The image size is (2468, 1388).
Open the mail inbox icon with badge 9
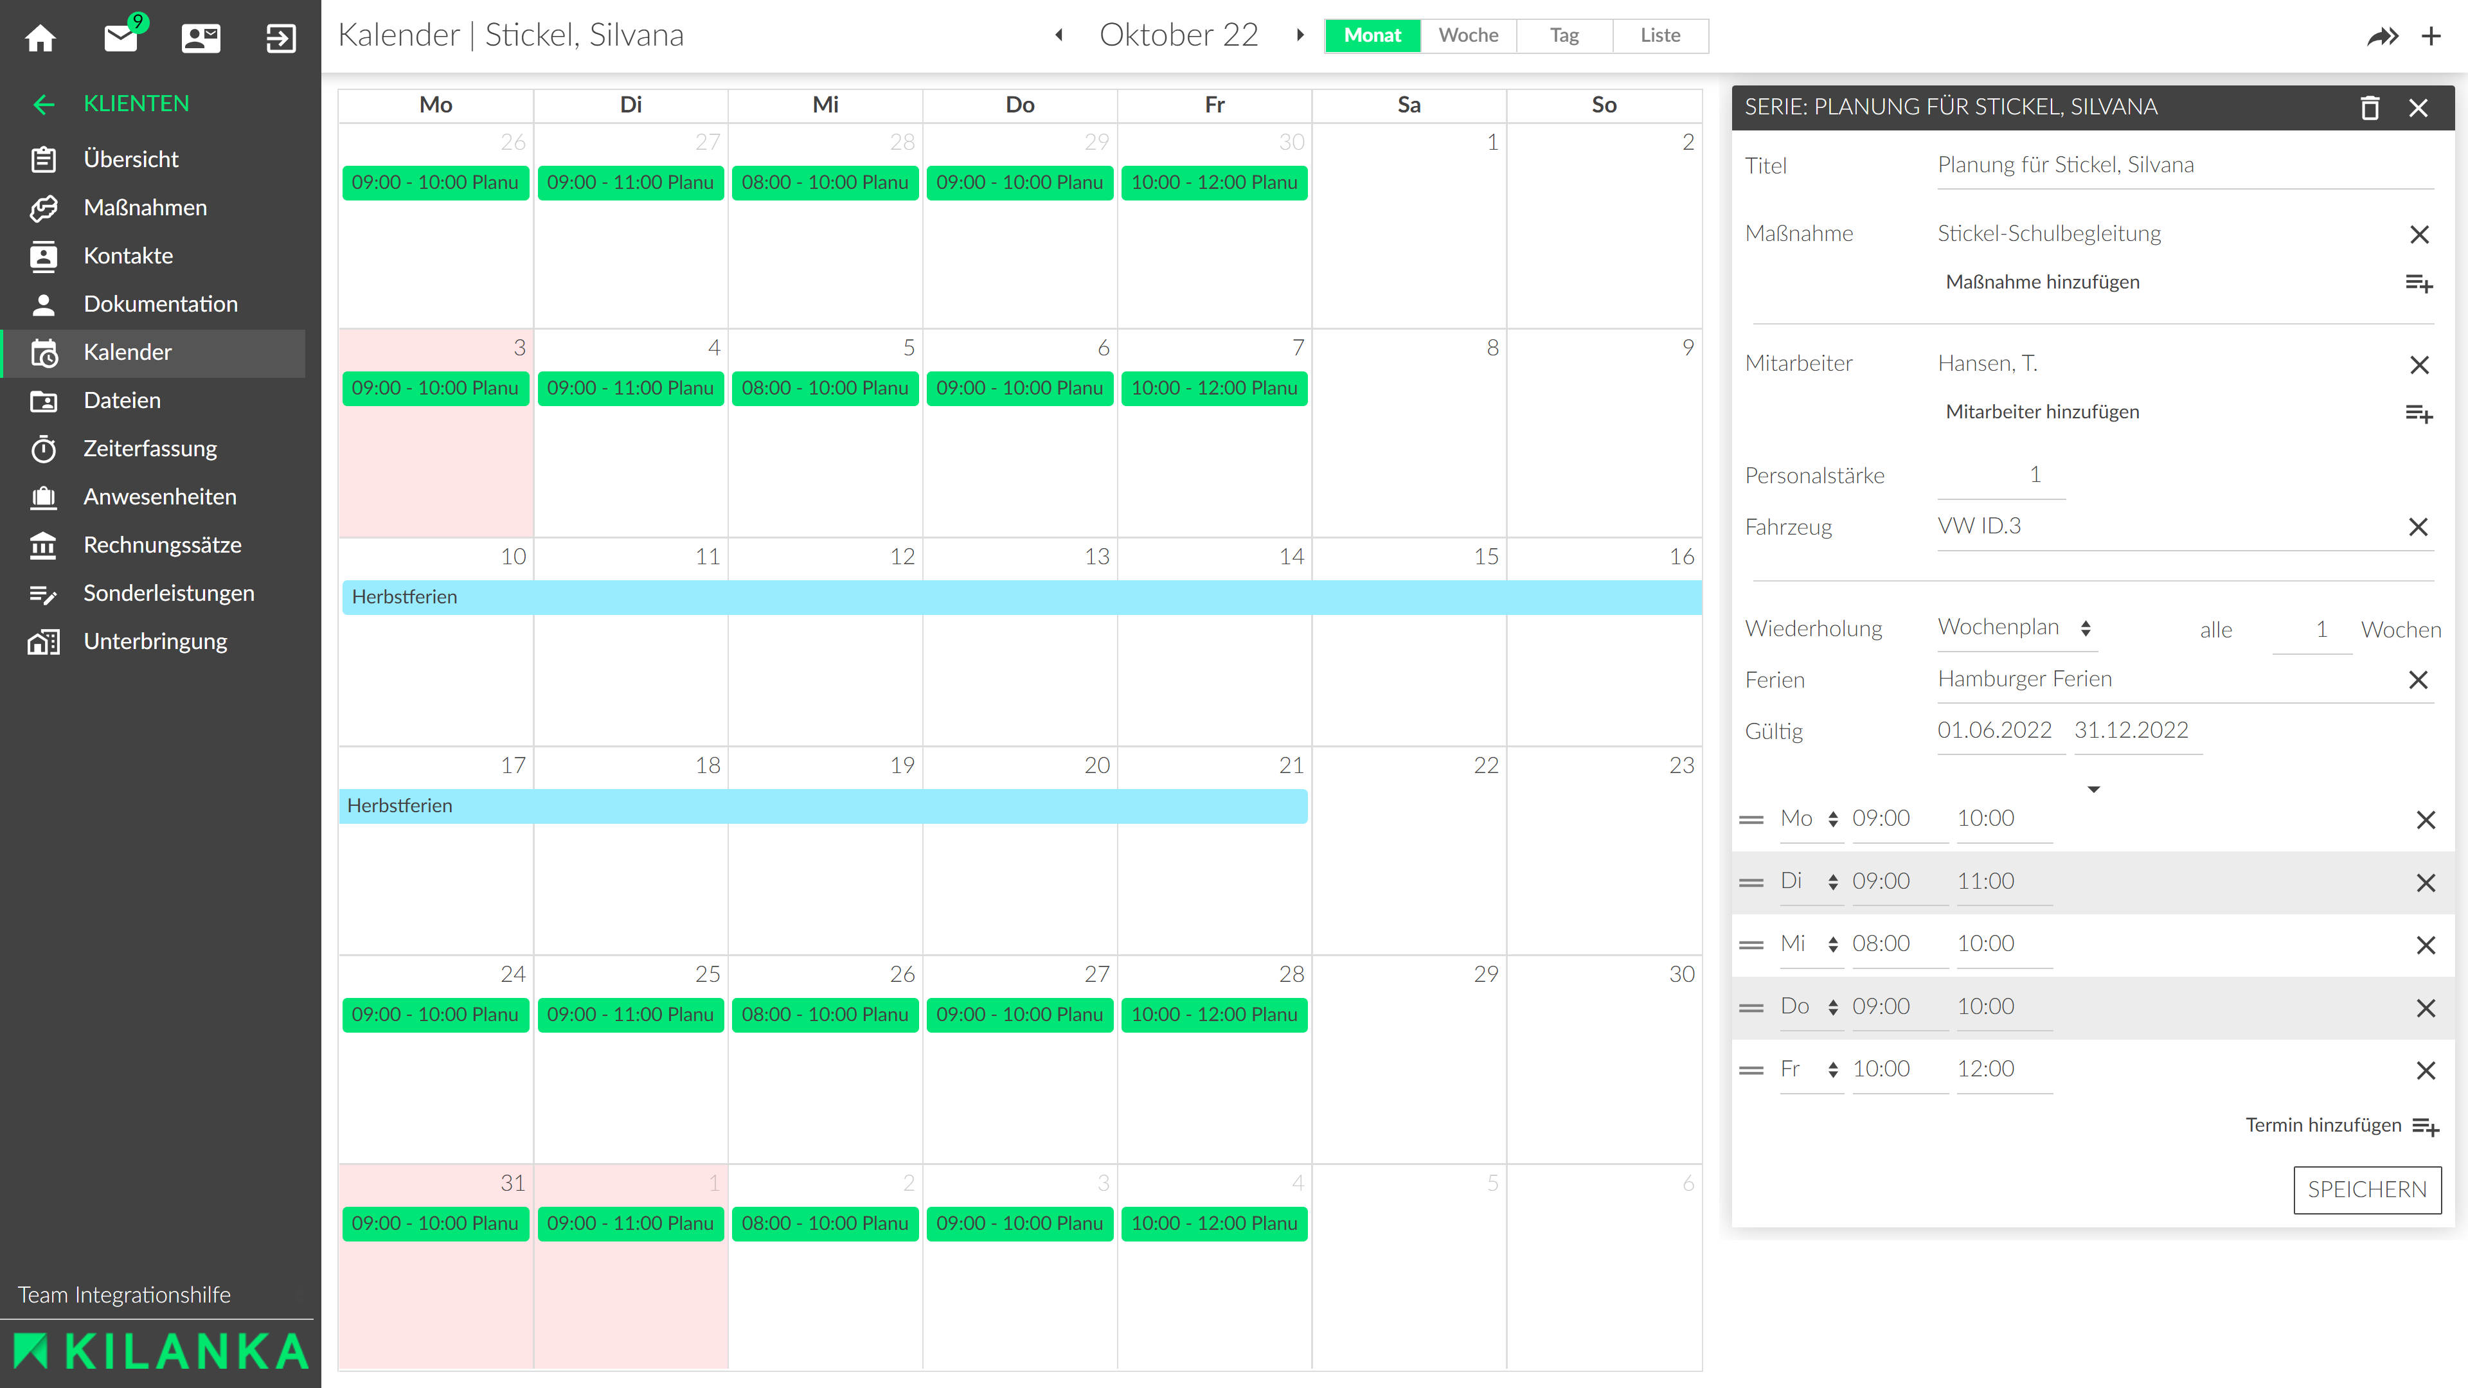click(123, 37)
